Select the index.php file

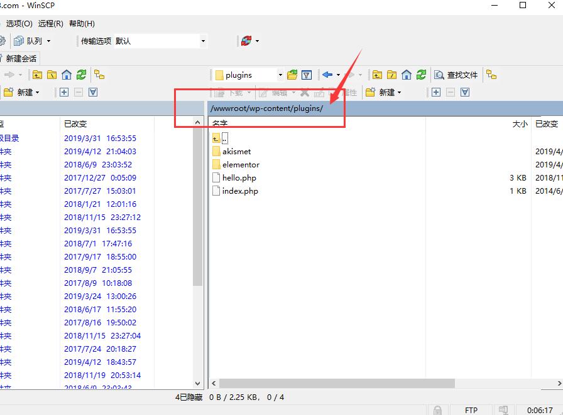240,191
